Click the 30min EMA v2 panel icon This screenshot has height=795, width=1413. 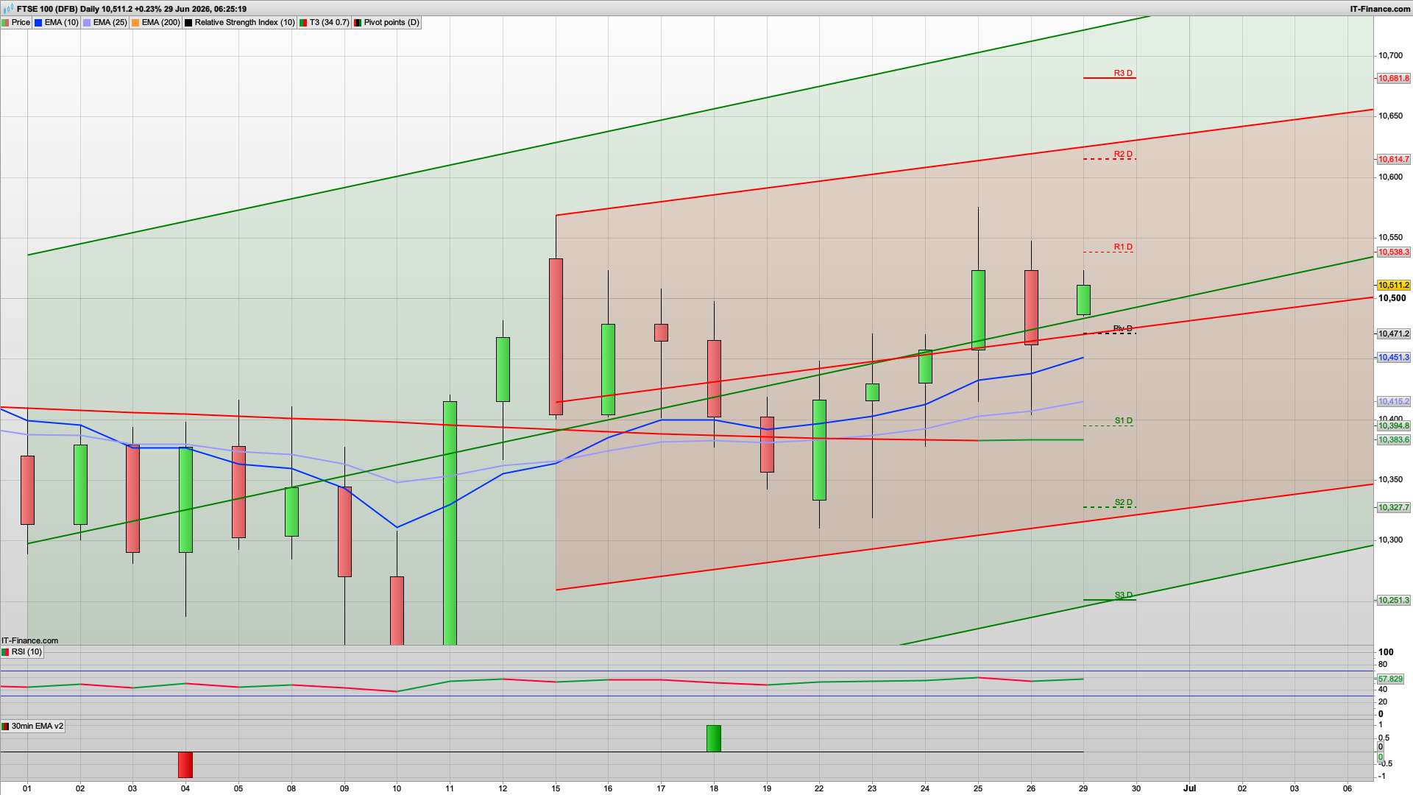click(6, 727)
